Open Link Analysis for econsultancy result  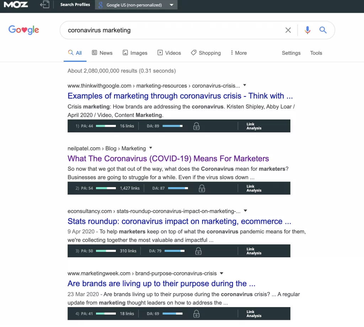coord(254,251)
